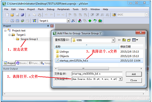Click the Navigate Backwards arrow

click(58, 15)
